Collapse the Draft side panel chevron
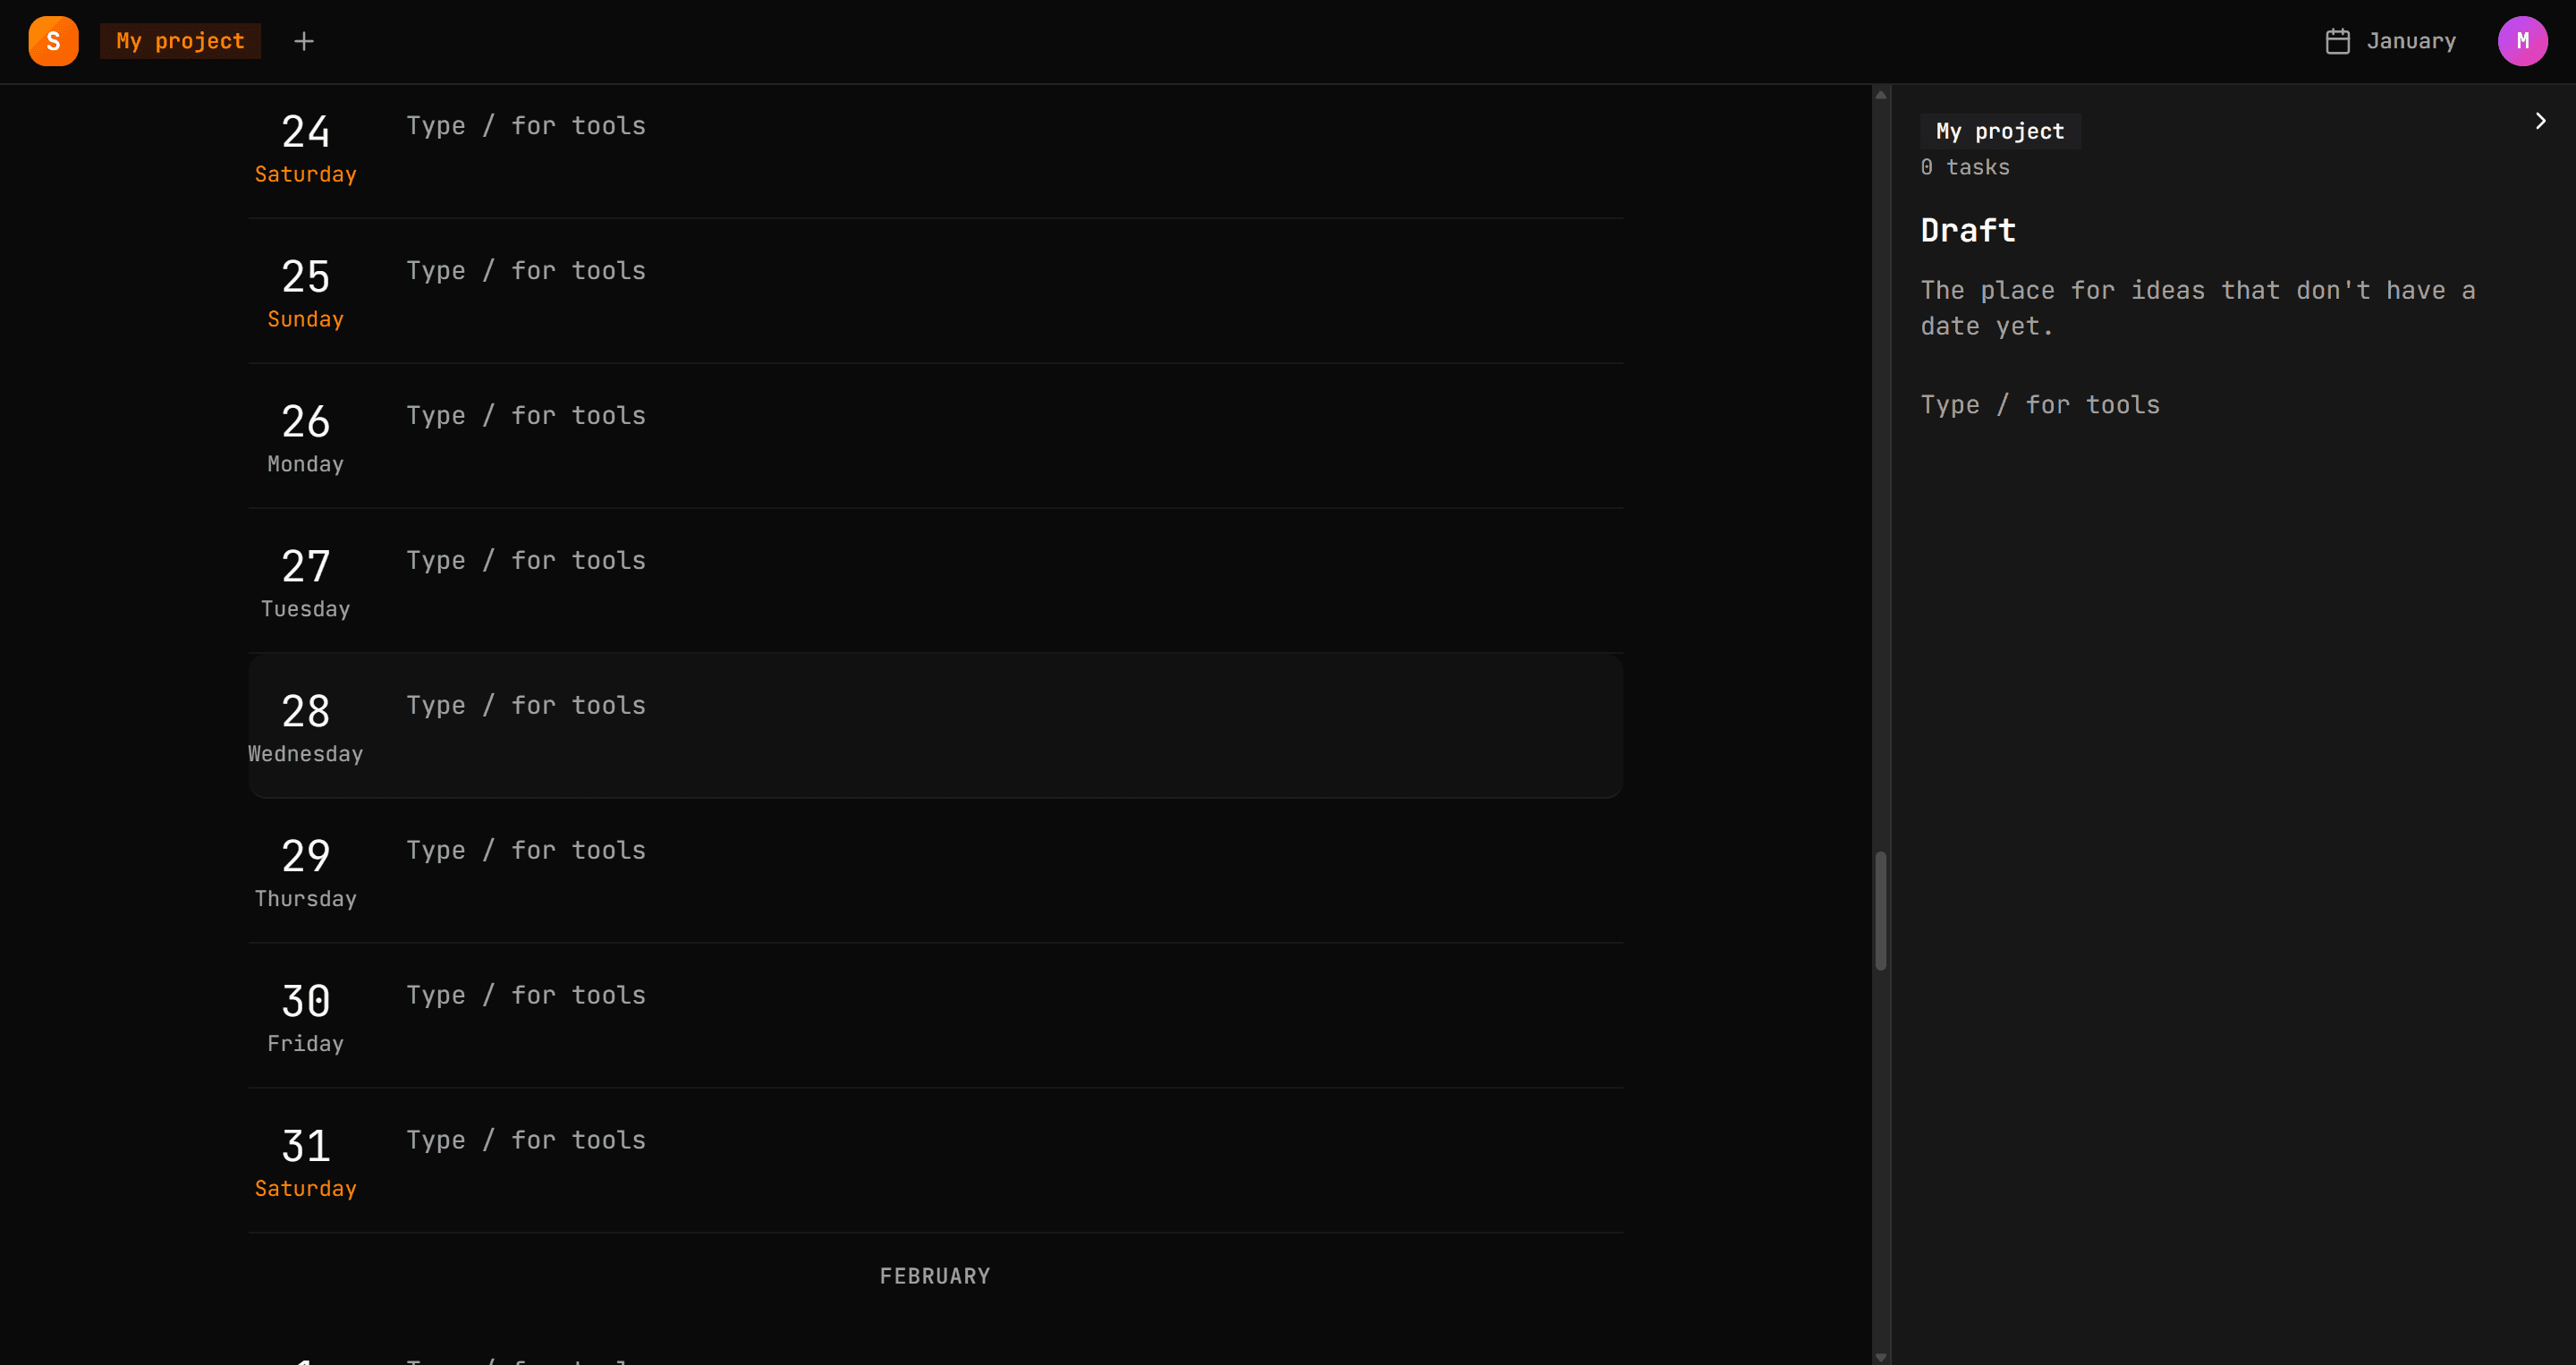 pos(2540,121)
